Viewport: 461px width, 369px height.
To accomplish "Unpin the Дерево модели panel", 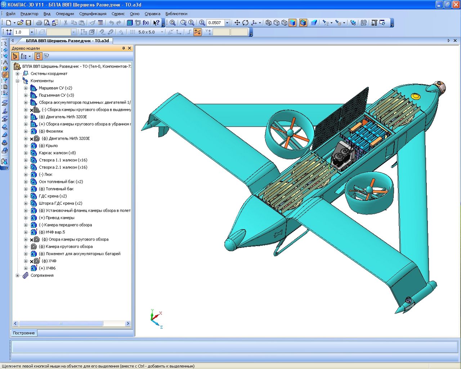I will pyautogui.click(x=124, y=48).
